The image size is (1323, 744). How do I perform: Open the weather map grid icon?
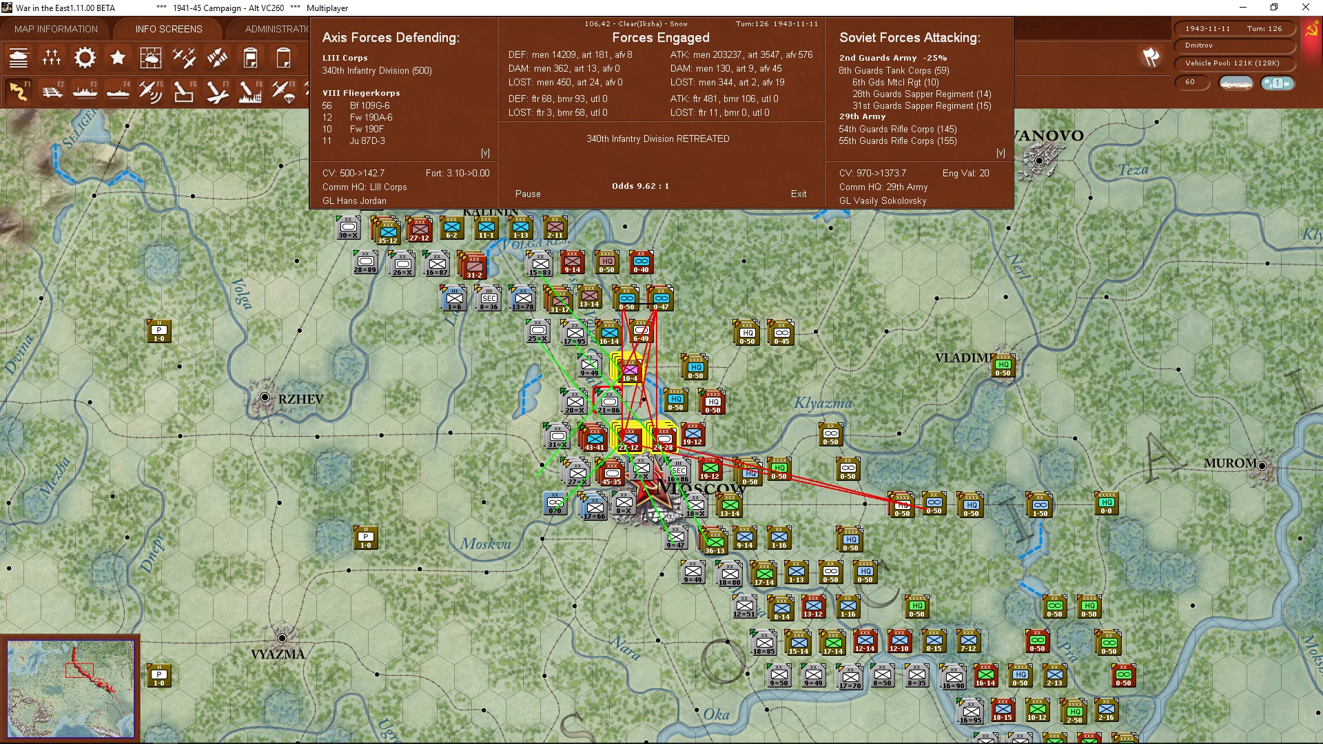coord(151,58)
